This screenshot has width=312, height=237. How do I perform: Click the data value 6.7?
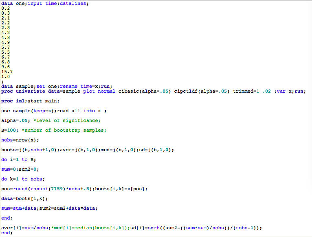[5, 57]
